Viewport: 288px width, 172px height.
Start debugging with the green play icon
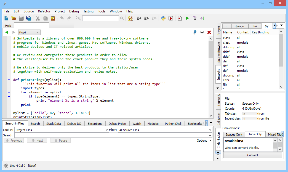point(187,18)
